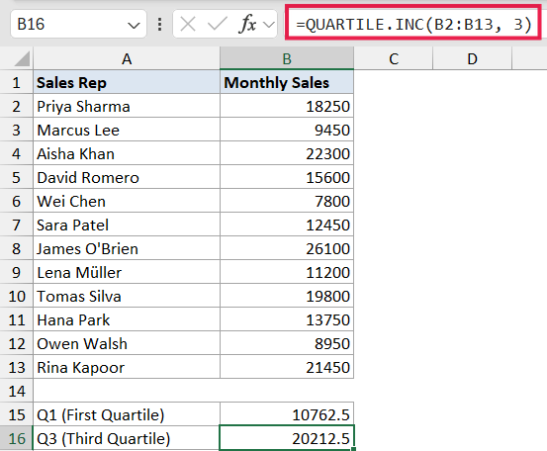
Task: Select row 13 header
Action: [x=17, y=367]
